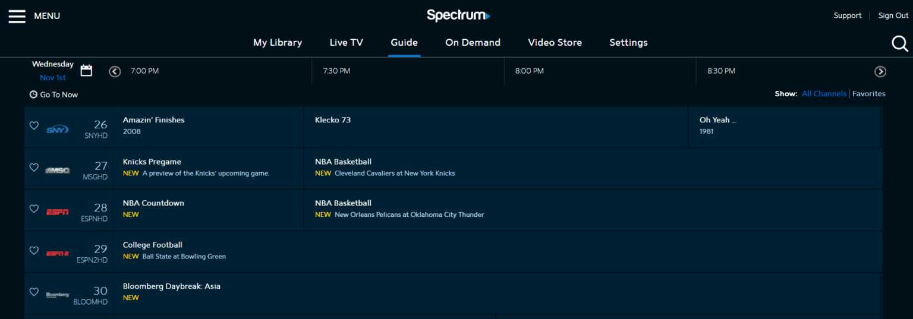Click the Sign Out link
This screenshot has height=319, width=913.
(893, 16)
